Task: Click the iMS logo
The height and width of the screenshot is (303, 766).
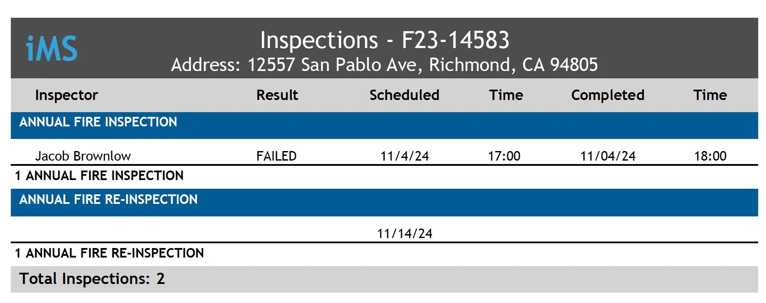Action: click(x=51, y=48)
